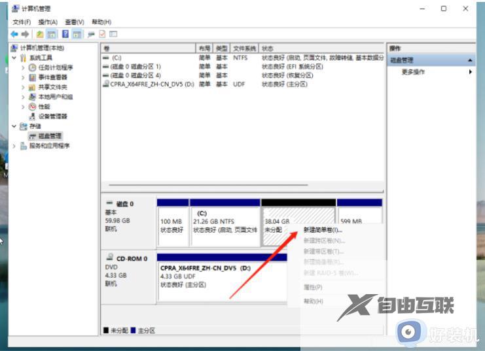Choose 属性(P) in the context menu

tap(313, 288)
